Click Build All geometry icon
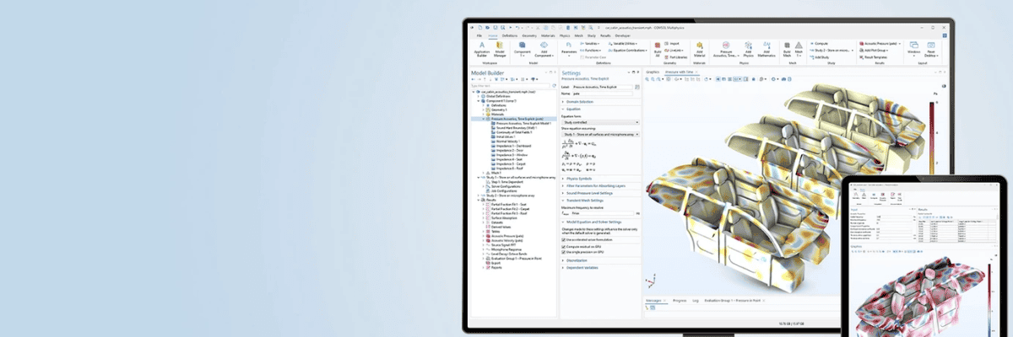 click(x=658, y=48)
